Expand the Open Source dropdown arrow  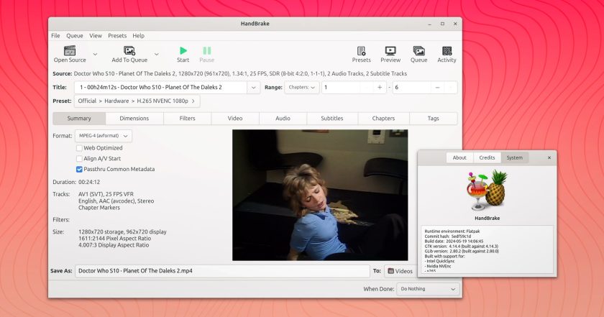[95, 55]
